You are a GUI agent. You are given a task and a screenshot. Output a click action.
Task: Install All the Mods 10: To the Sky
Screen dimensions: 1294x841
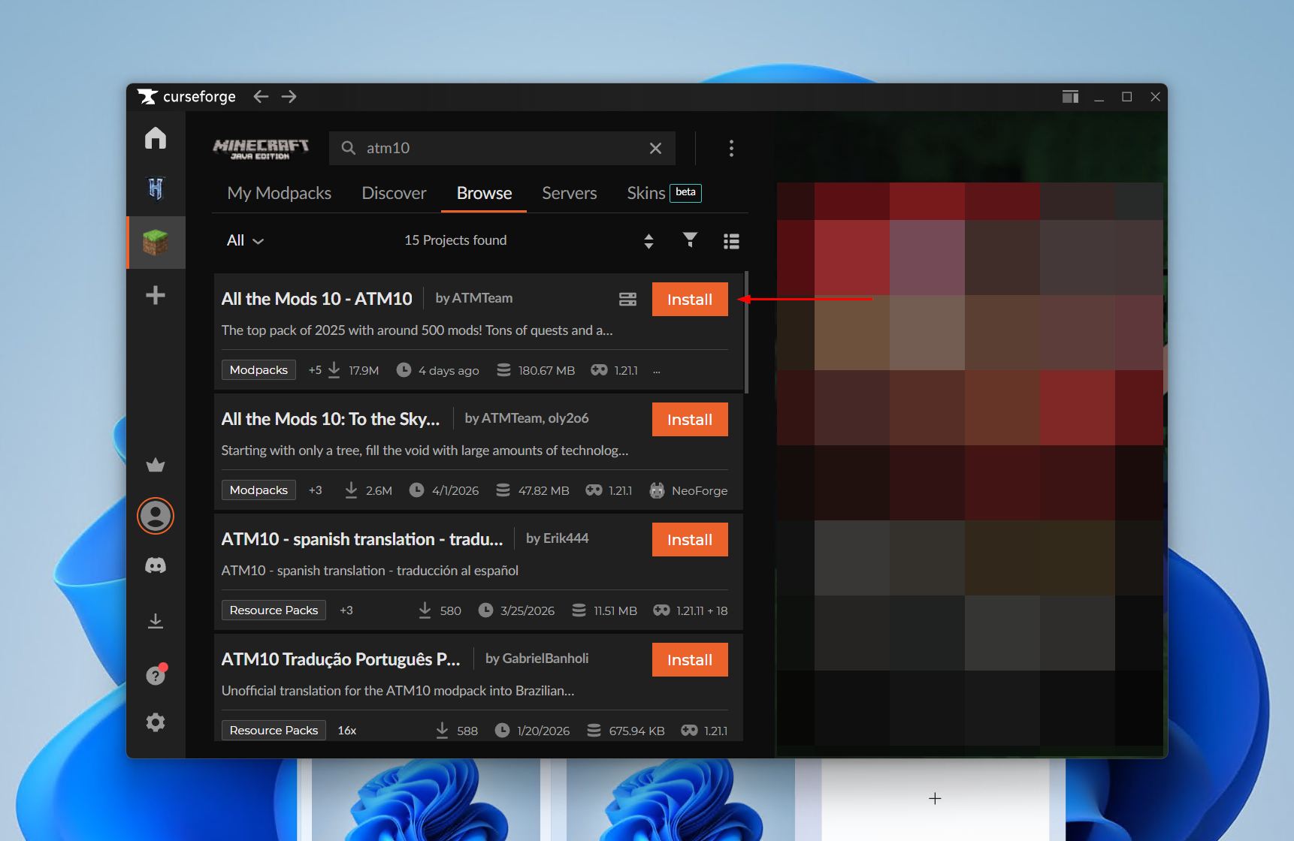690,419
